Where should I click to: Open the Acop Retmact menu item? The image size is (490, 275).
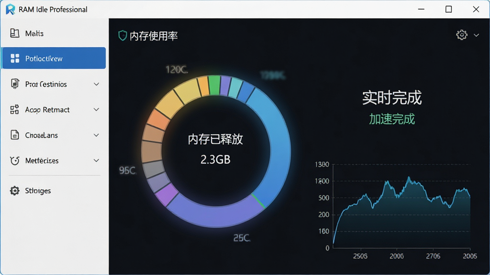pos(54,109)
